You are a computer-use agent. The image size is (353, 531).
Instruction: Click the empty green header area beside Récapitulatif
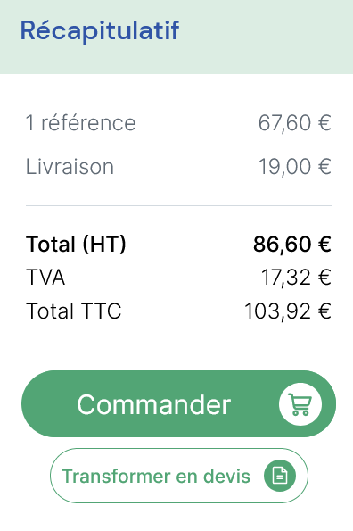(267, 37)
